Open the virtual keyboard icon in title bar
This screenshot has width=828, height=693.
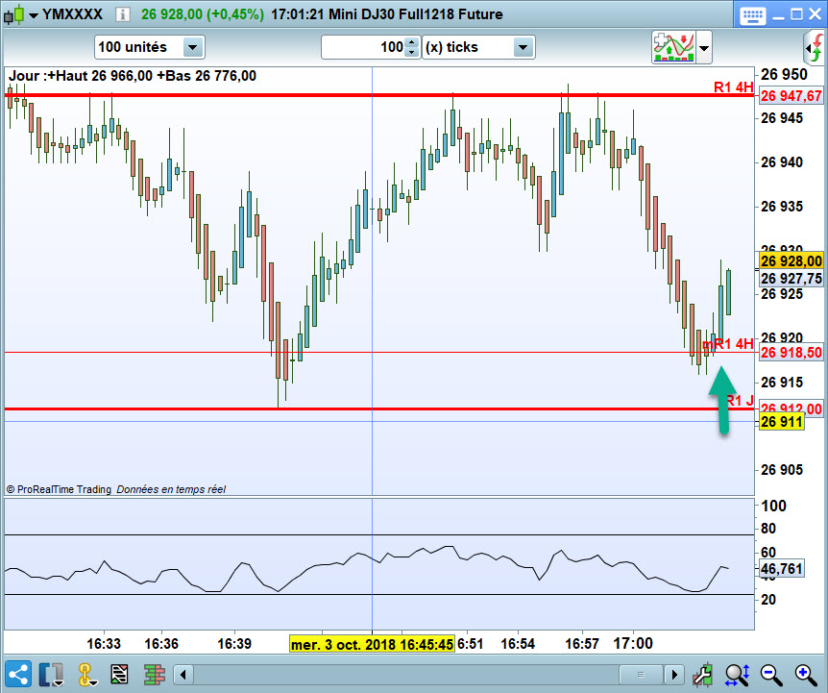(752, 15)
